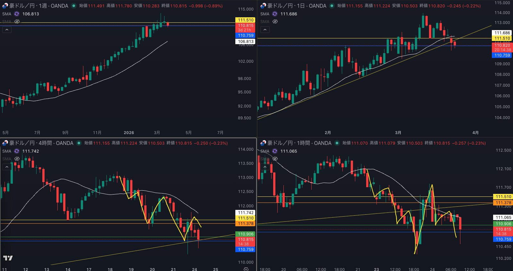Viewport: 513px width, 271px height.
Task: Click the AUD/JPY flag icon on the weekly chart
Action: tap(5, 6)
